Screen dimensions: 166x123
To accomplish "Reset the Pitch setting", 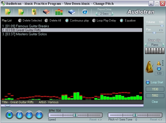I will pyautogui.click(x=154, y=119).
